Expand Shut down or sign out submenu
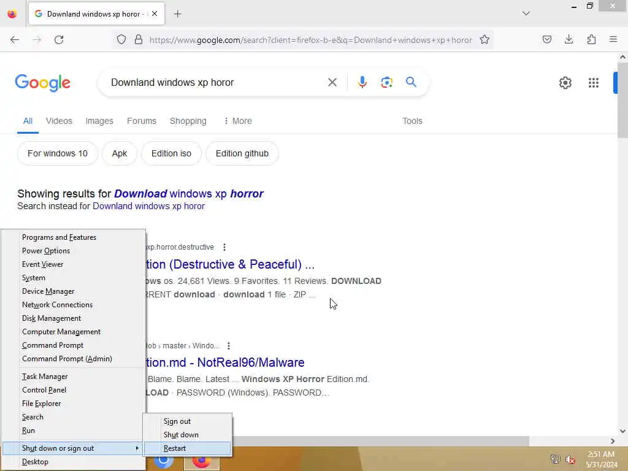This screenshot has width=628, height=471. pos(74,448)
